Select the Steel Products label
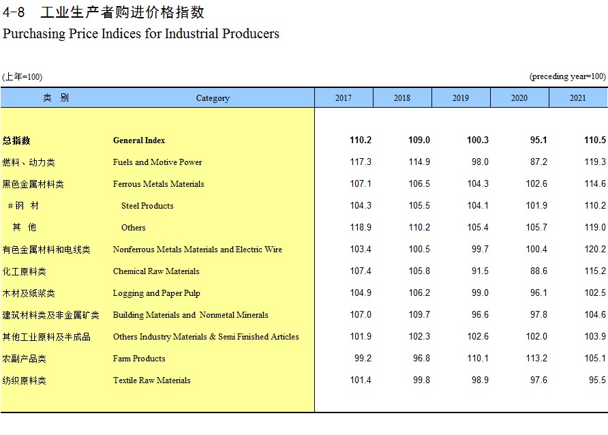 click(x=147, y=206)
